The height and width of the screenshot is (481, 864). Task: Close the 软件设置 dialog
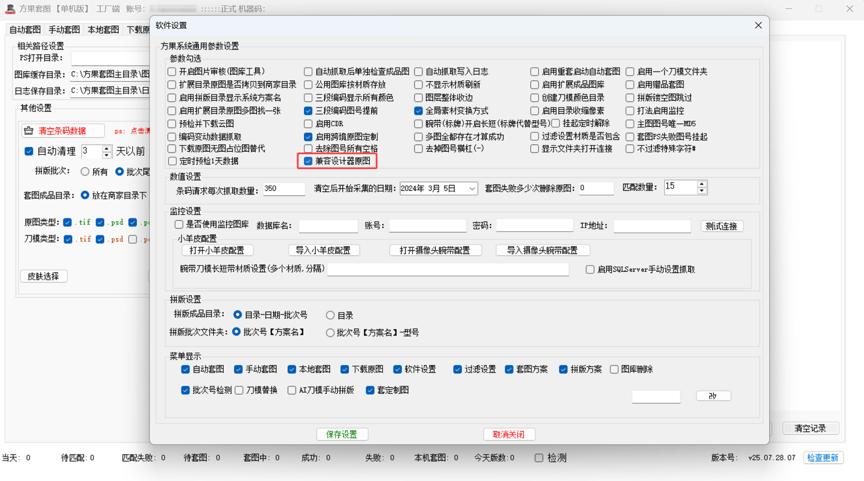pos(758,25)
